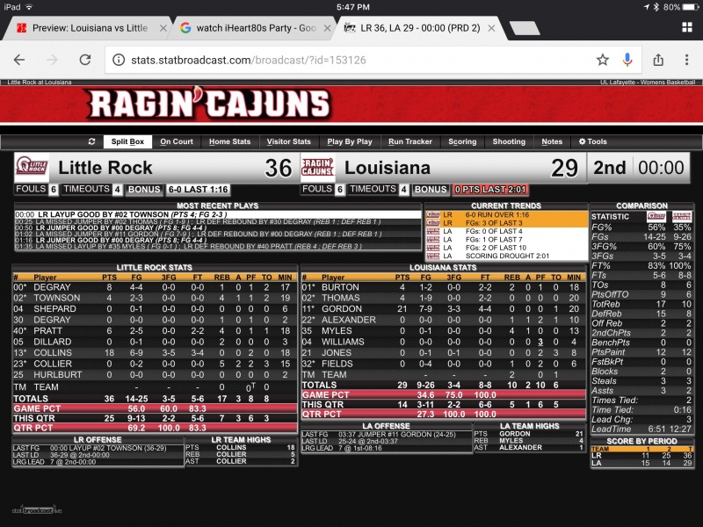Open the Tools gear menu

[592, 141]
